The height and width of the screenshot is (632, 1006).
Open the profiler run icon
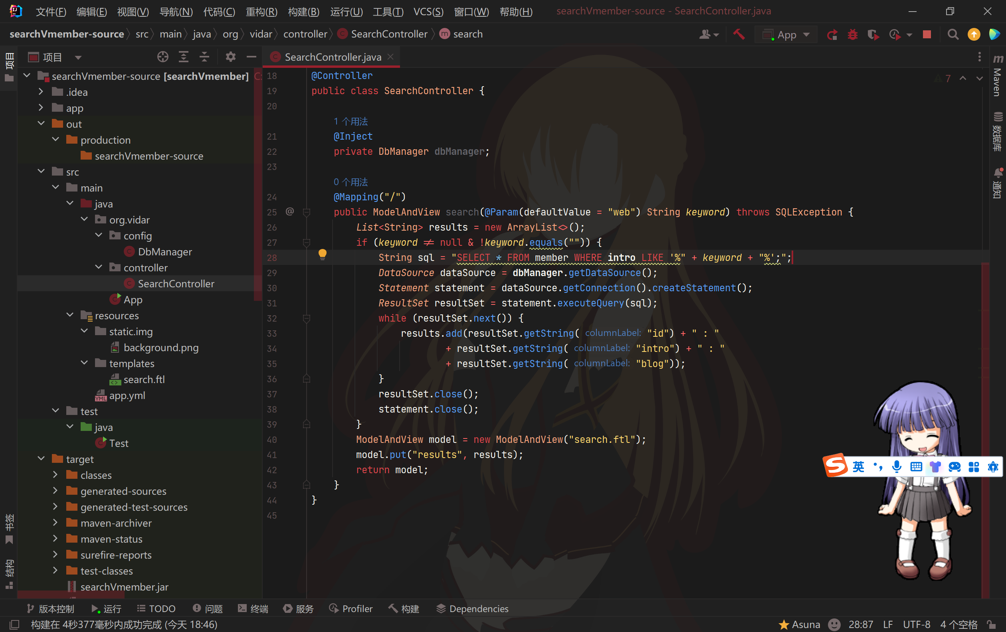(x=895, y=34)
